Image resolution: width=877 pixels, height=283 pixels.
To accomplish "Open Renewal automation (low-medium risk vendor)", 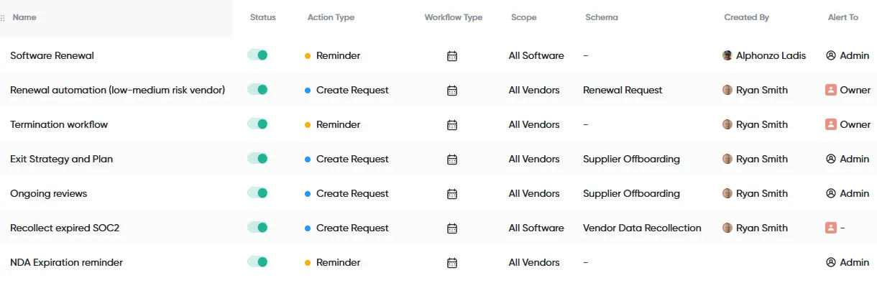I will pyautogui.click(x=118, y=90).
